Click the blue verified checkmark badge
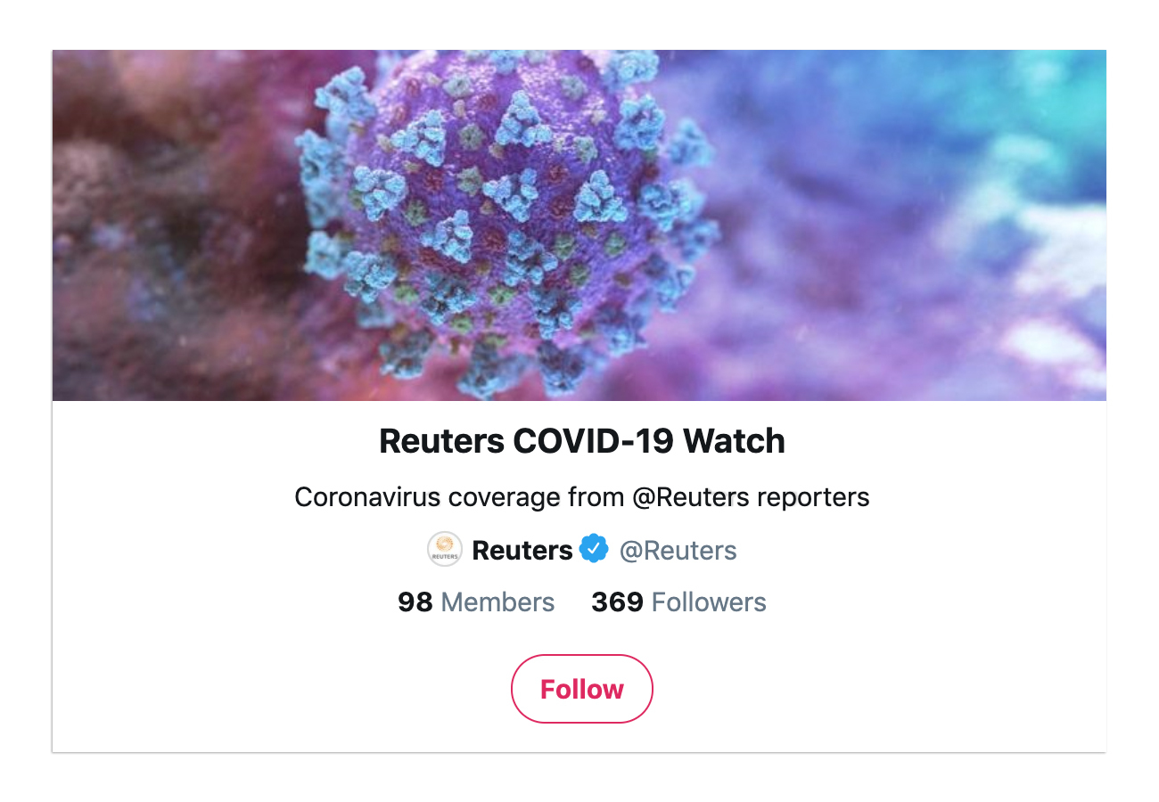The height and width of the screenshot is (802, 1159). coord(594,549)
